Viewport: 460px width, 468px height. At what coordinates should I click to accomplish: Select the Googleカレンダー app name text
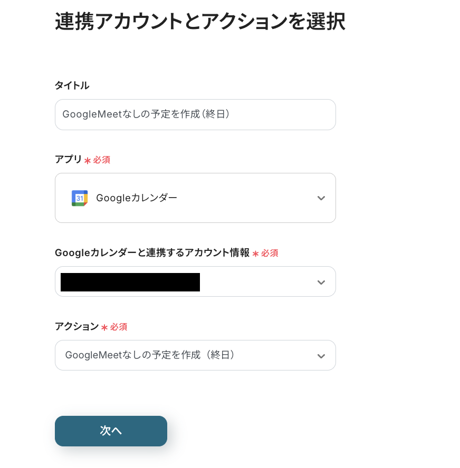[x=137, y=198]
